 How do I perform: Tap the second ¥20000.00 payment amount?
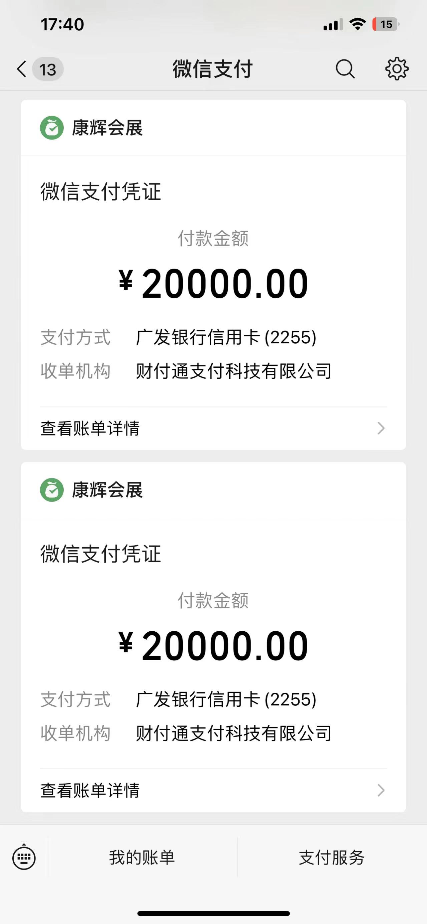213,646
